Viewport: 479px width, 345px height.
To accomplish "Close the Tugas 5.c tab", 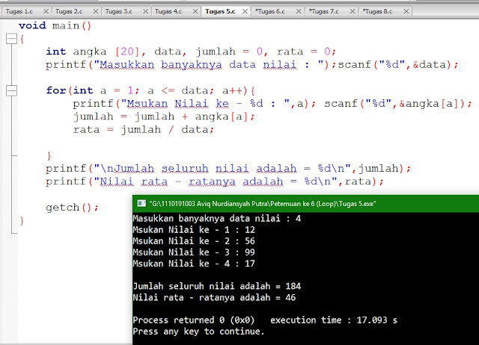I will pyautogui.click(x=245, y=12).
